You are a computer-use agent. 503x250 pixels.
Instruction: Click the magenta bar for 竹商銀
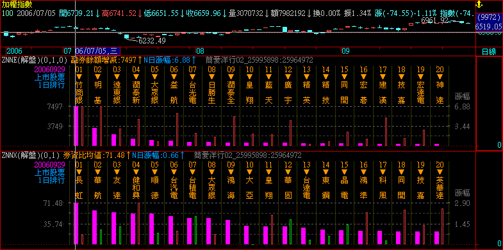tap(76, 126)
